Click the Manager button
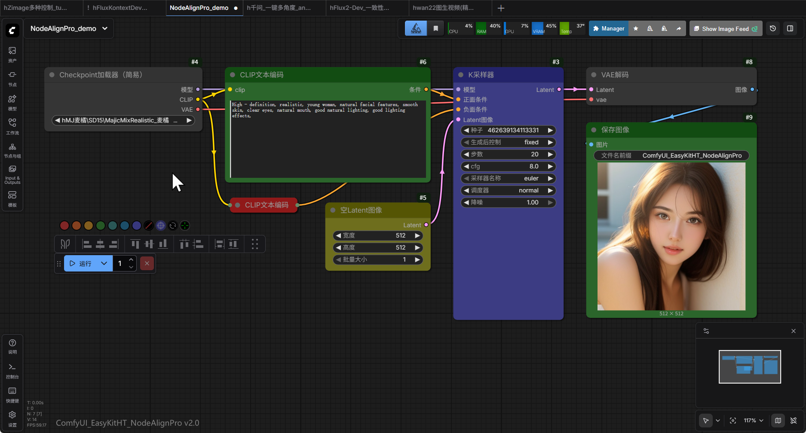The image size is (806, 433). [609, 28]
